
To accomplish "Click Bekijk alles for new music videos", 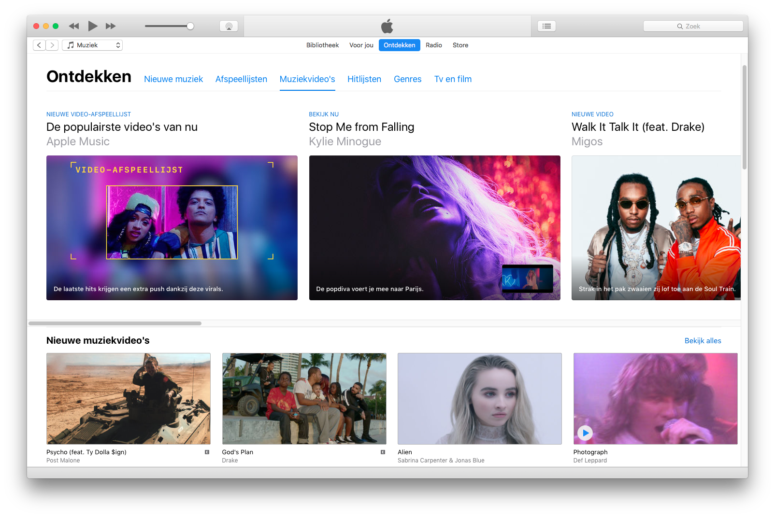I will (703, 341).
